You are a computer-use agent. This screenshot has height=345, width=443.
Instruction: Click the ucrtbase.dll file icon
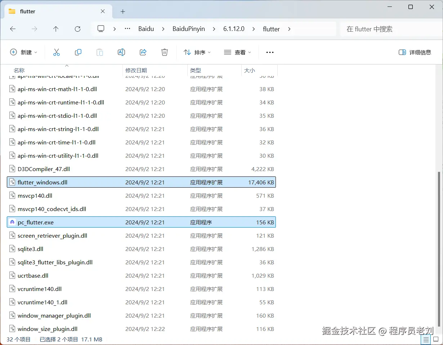point(12,275)
